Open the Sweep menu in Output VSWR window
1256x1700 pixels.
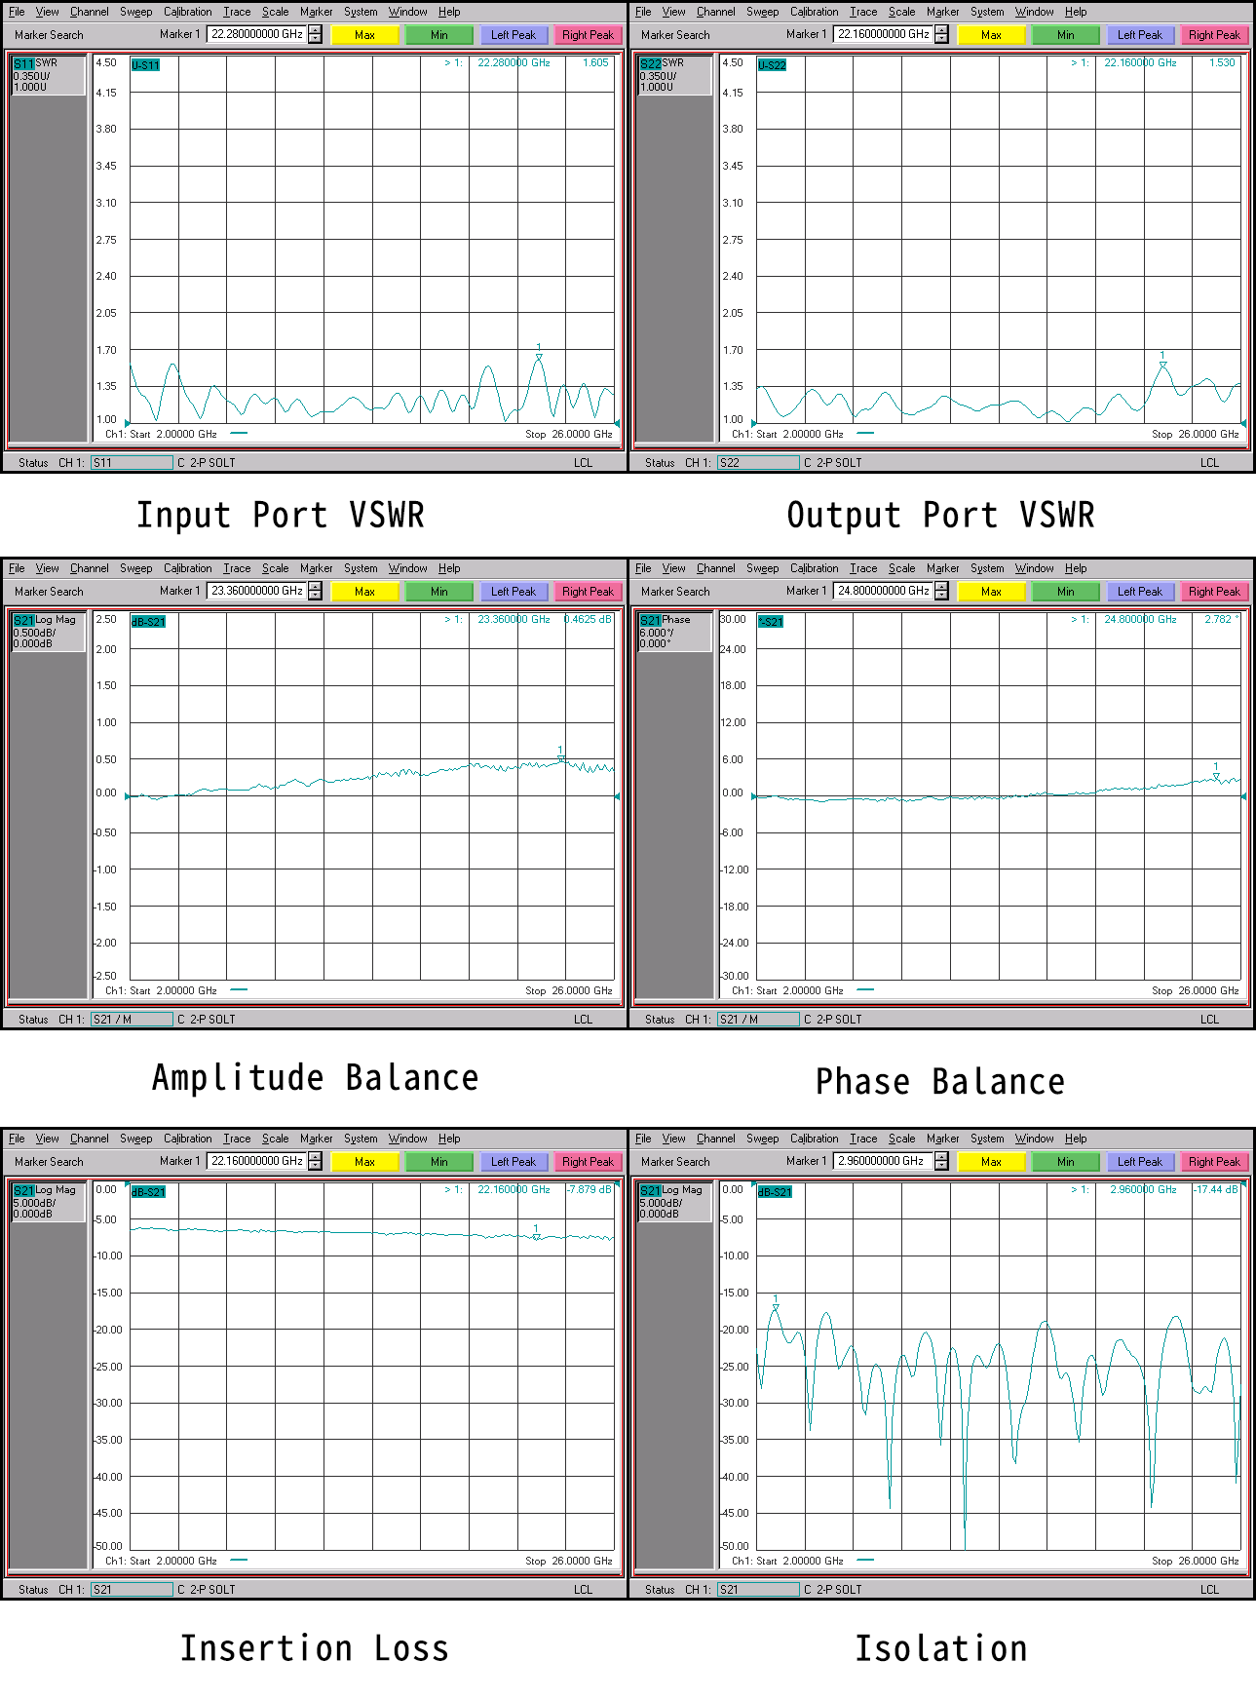point(762,12)
